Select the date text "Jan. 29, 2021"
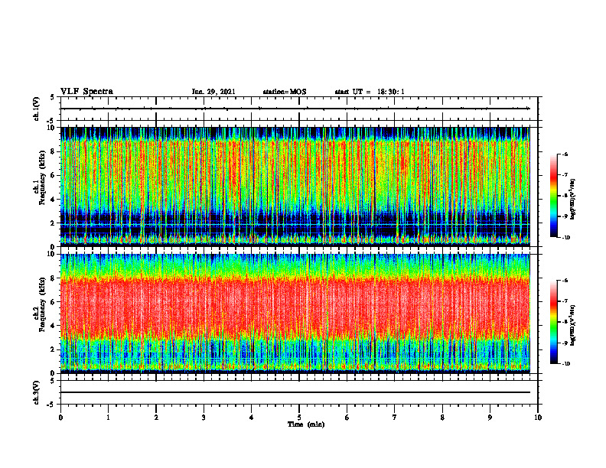 [x=213, y=92]
